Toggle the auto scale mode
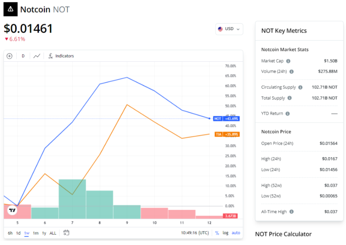Viewport: 346px width, 245px height. (236, 233)
